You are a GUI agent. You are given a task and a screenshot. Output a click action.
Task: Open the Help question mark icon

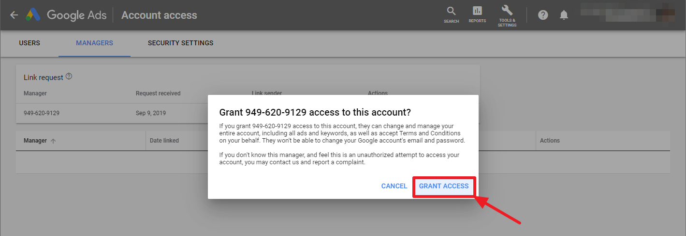(x=543, y=15)
